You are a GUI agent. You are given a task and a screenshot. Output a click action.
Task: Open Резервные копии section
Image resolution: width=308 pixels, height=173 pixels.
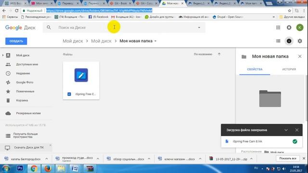(x=28, y=113)
